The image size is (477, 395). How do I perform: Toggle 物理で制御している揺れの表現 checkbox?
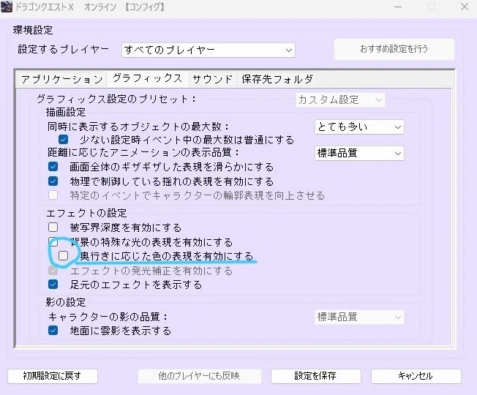53,181
